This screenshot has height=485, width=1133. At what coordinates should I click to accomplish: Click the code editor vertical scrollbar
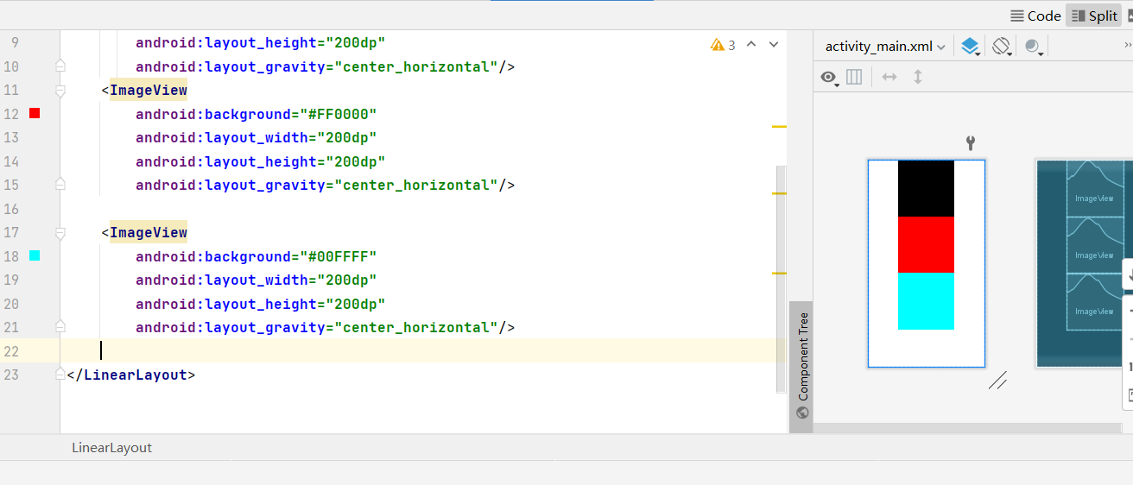(x=782, y=279)
